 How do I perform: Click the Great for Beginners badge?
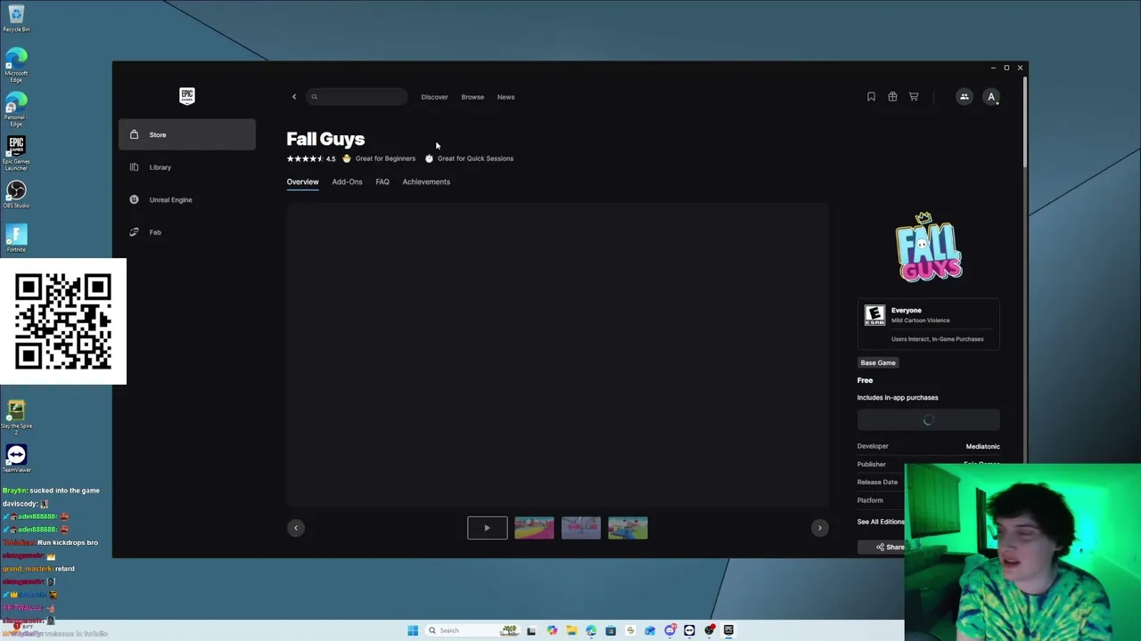pyautogui.click(x=379, y=158)
